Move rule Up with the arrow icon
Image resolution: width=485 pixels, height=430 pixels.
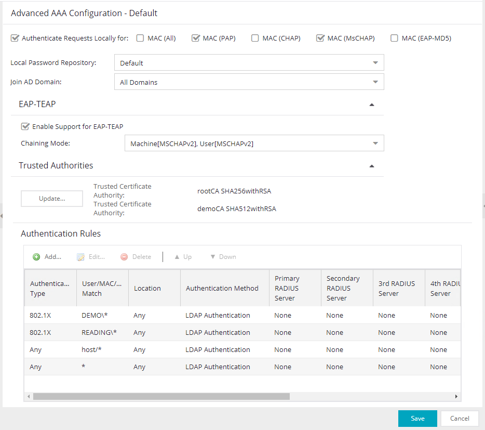point(177,257)
